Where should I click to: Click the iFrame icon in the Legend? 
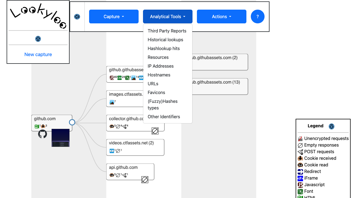click(x=300, y=178)
